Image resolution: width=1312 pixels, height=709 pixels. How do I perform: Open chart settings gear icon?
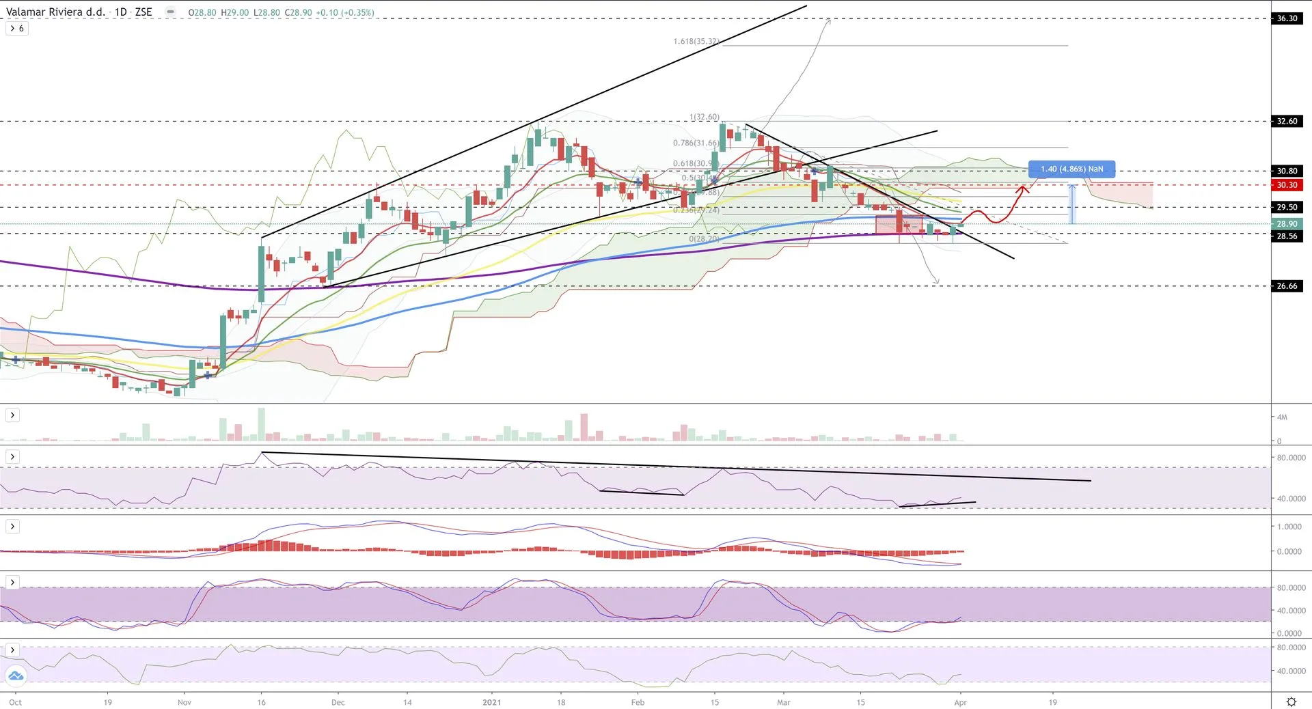click(1291, 701)
